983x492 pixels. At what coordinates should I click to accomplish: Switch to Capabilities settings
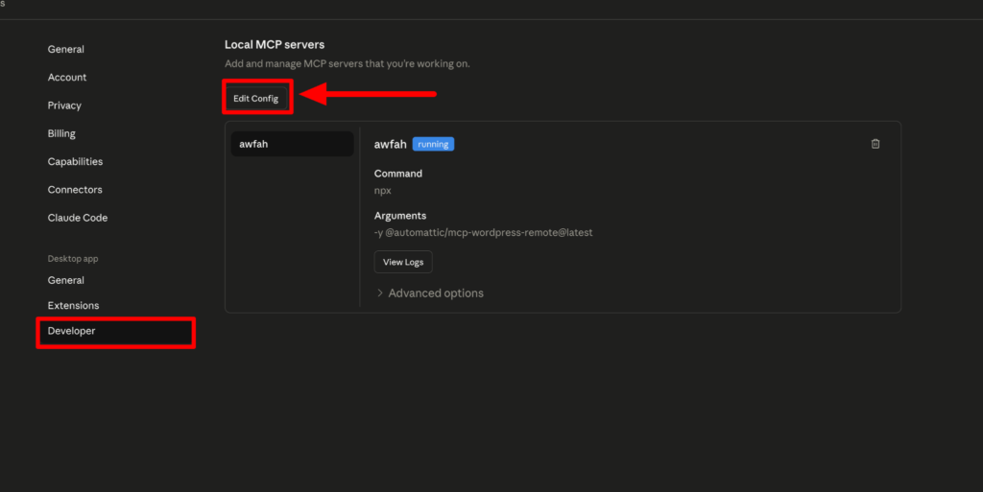pos(75,161)
